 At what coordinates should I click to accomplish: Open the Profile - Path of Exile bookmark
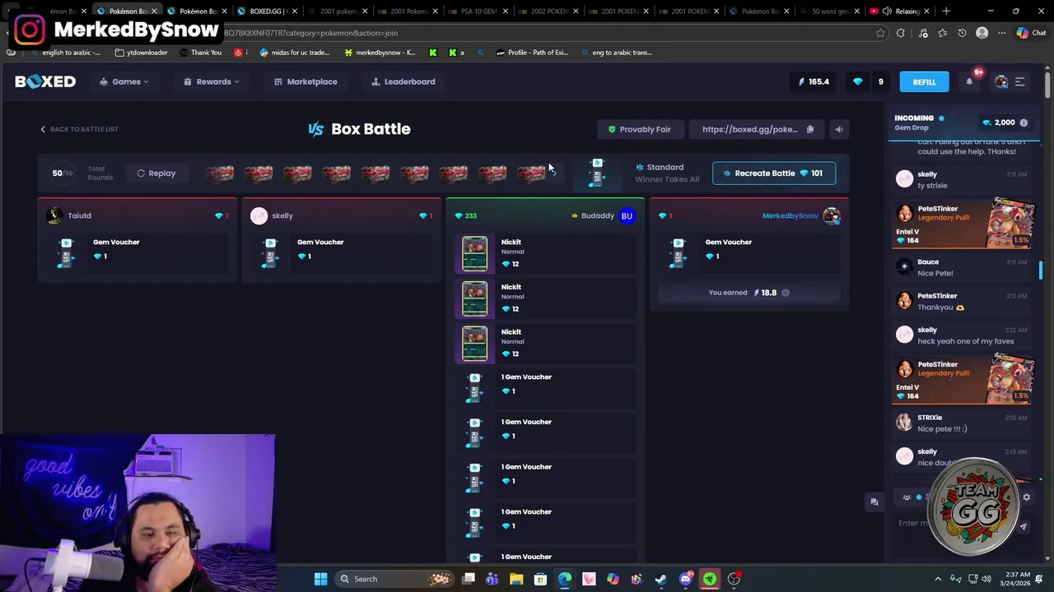click(x=532, y=53)
